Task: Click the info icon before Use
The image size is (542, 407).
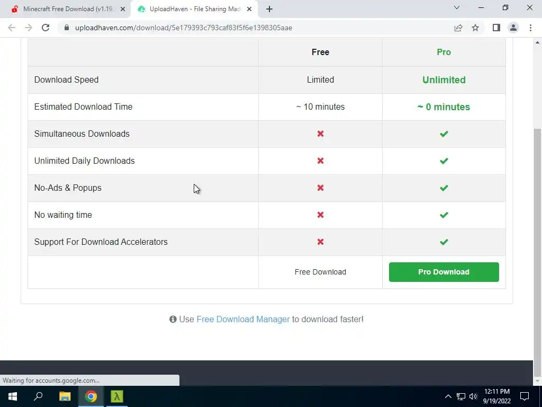Action: coord(173,319)
